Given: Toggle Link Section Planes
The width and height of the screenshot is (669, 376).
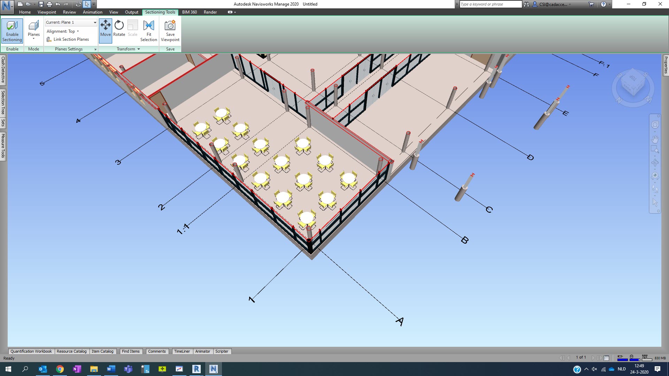Looking at the screenshot, I should click(68, 39).
